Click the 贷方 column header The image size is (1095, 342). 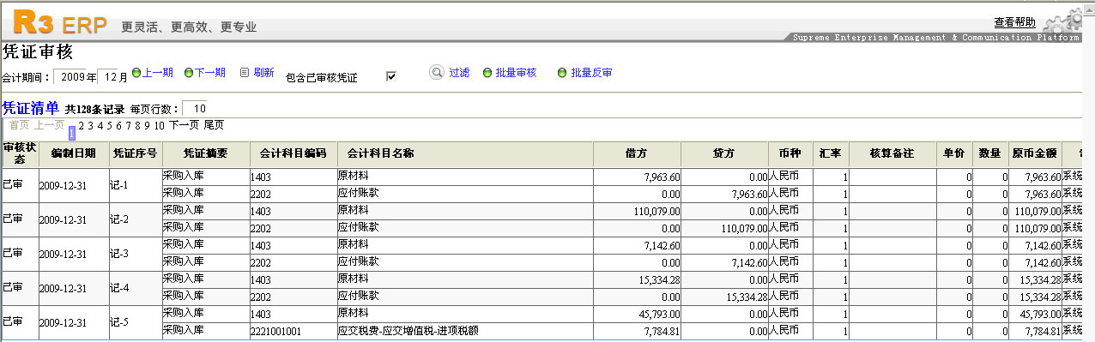pos(724,154)
